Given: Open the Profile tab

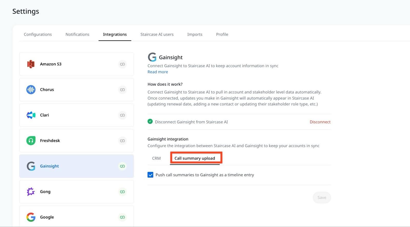Looking at the screenshot, I should pos(222,34).
